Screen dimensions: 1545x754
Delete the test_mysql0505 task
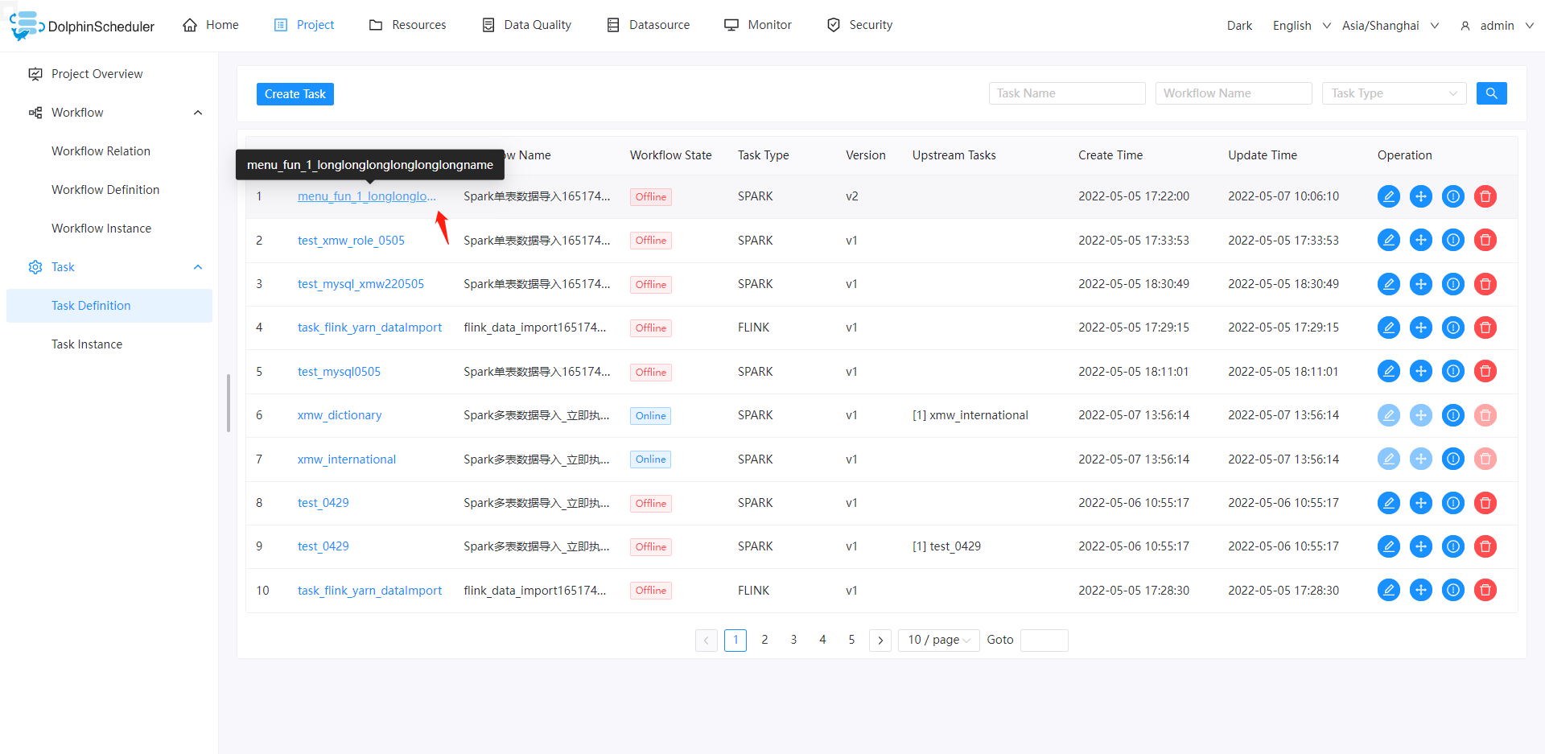point(1485,371)
